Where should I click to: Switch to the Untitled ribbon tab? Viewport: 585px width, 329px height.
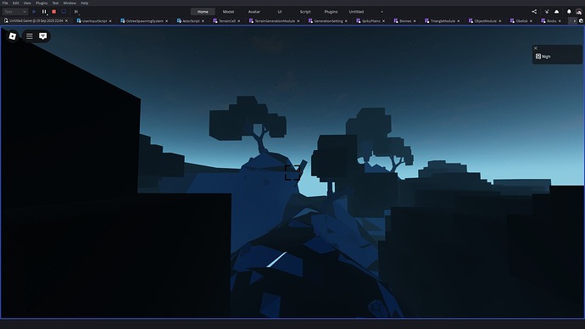[356, 12]
